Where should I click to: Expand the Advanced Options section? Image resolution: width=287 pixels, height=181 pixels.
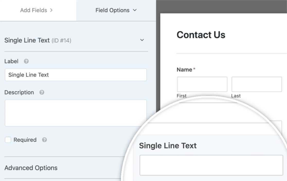[x=31, y=168]
